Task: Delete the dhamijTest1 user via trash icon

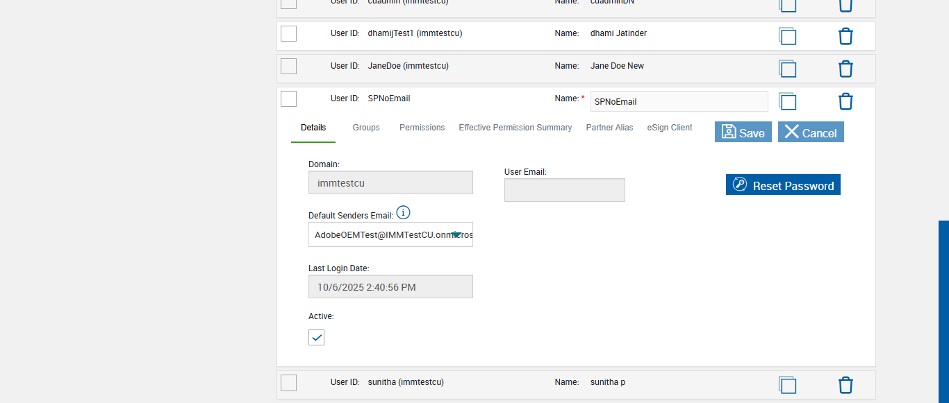Action: click(845, 36)
